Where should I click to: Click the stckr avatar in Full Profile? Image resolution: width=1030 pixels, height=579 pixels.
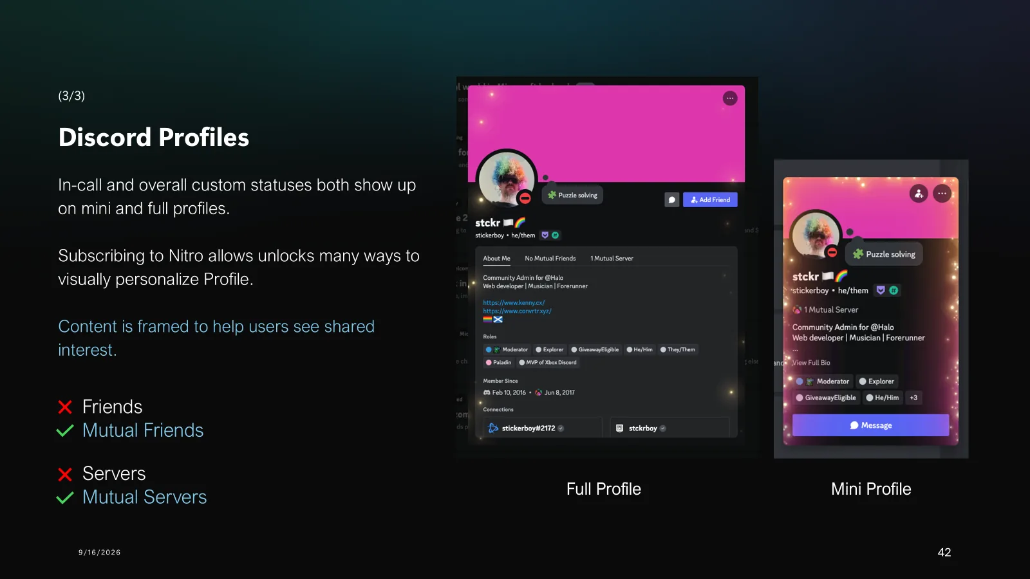pos(507,179)
